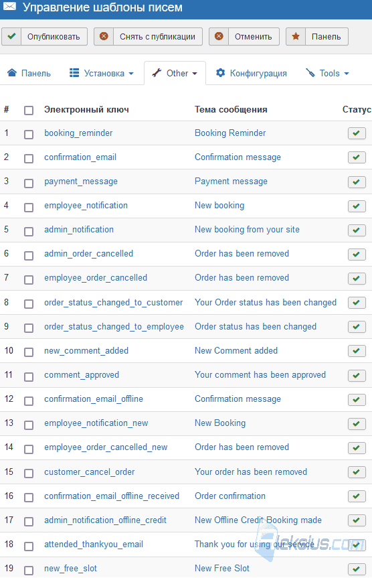The height and width of the screenshot is (578, 372).
Task: Click the green checkmark icon on Опубликовать
Action: click(x=11, y=36)
